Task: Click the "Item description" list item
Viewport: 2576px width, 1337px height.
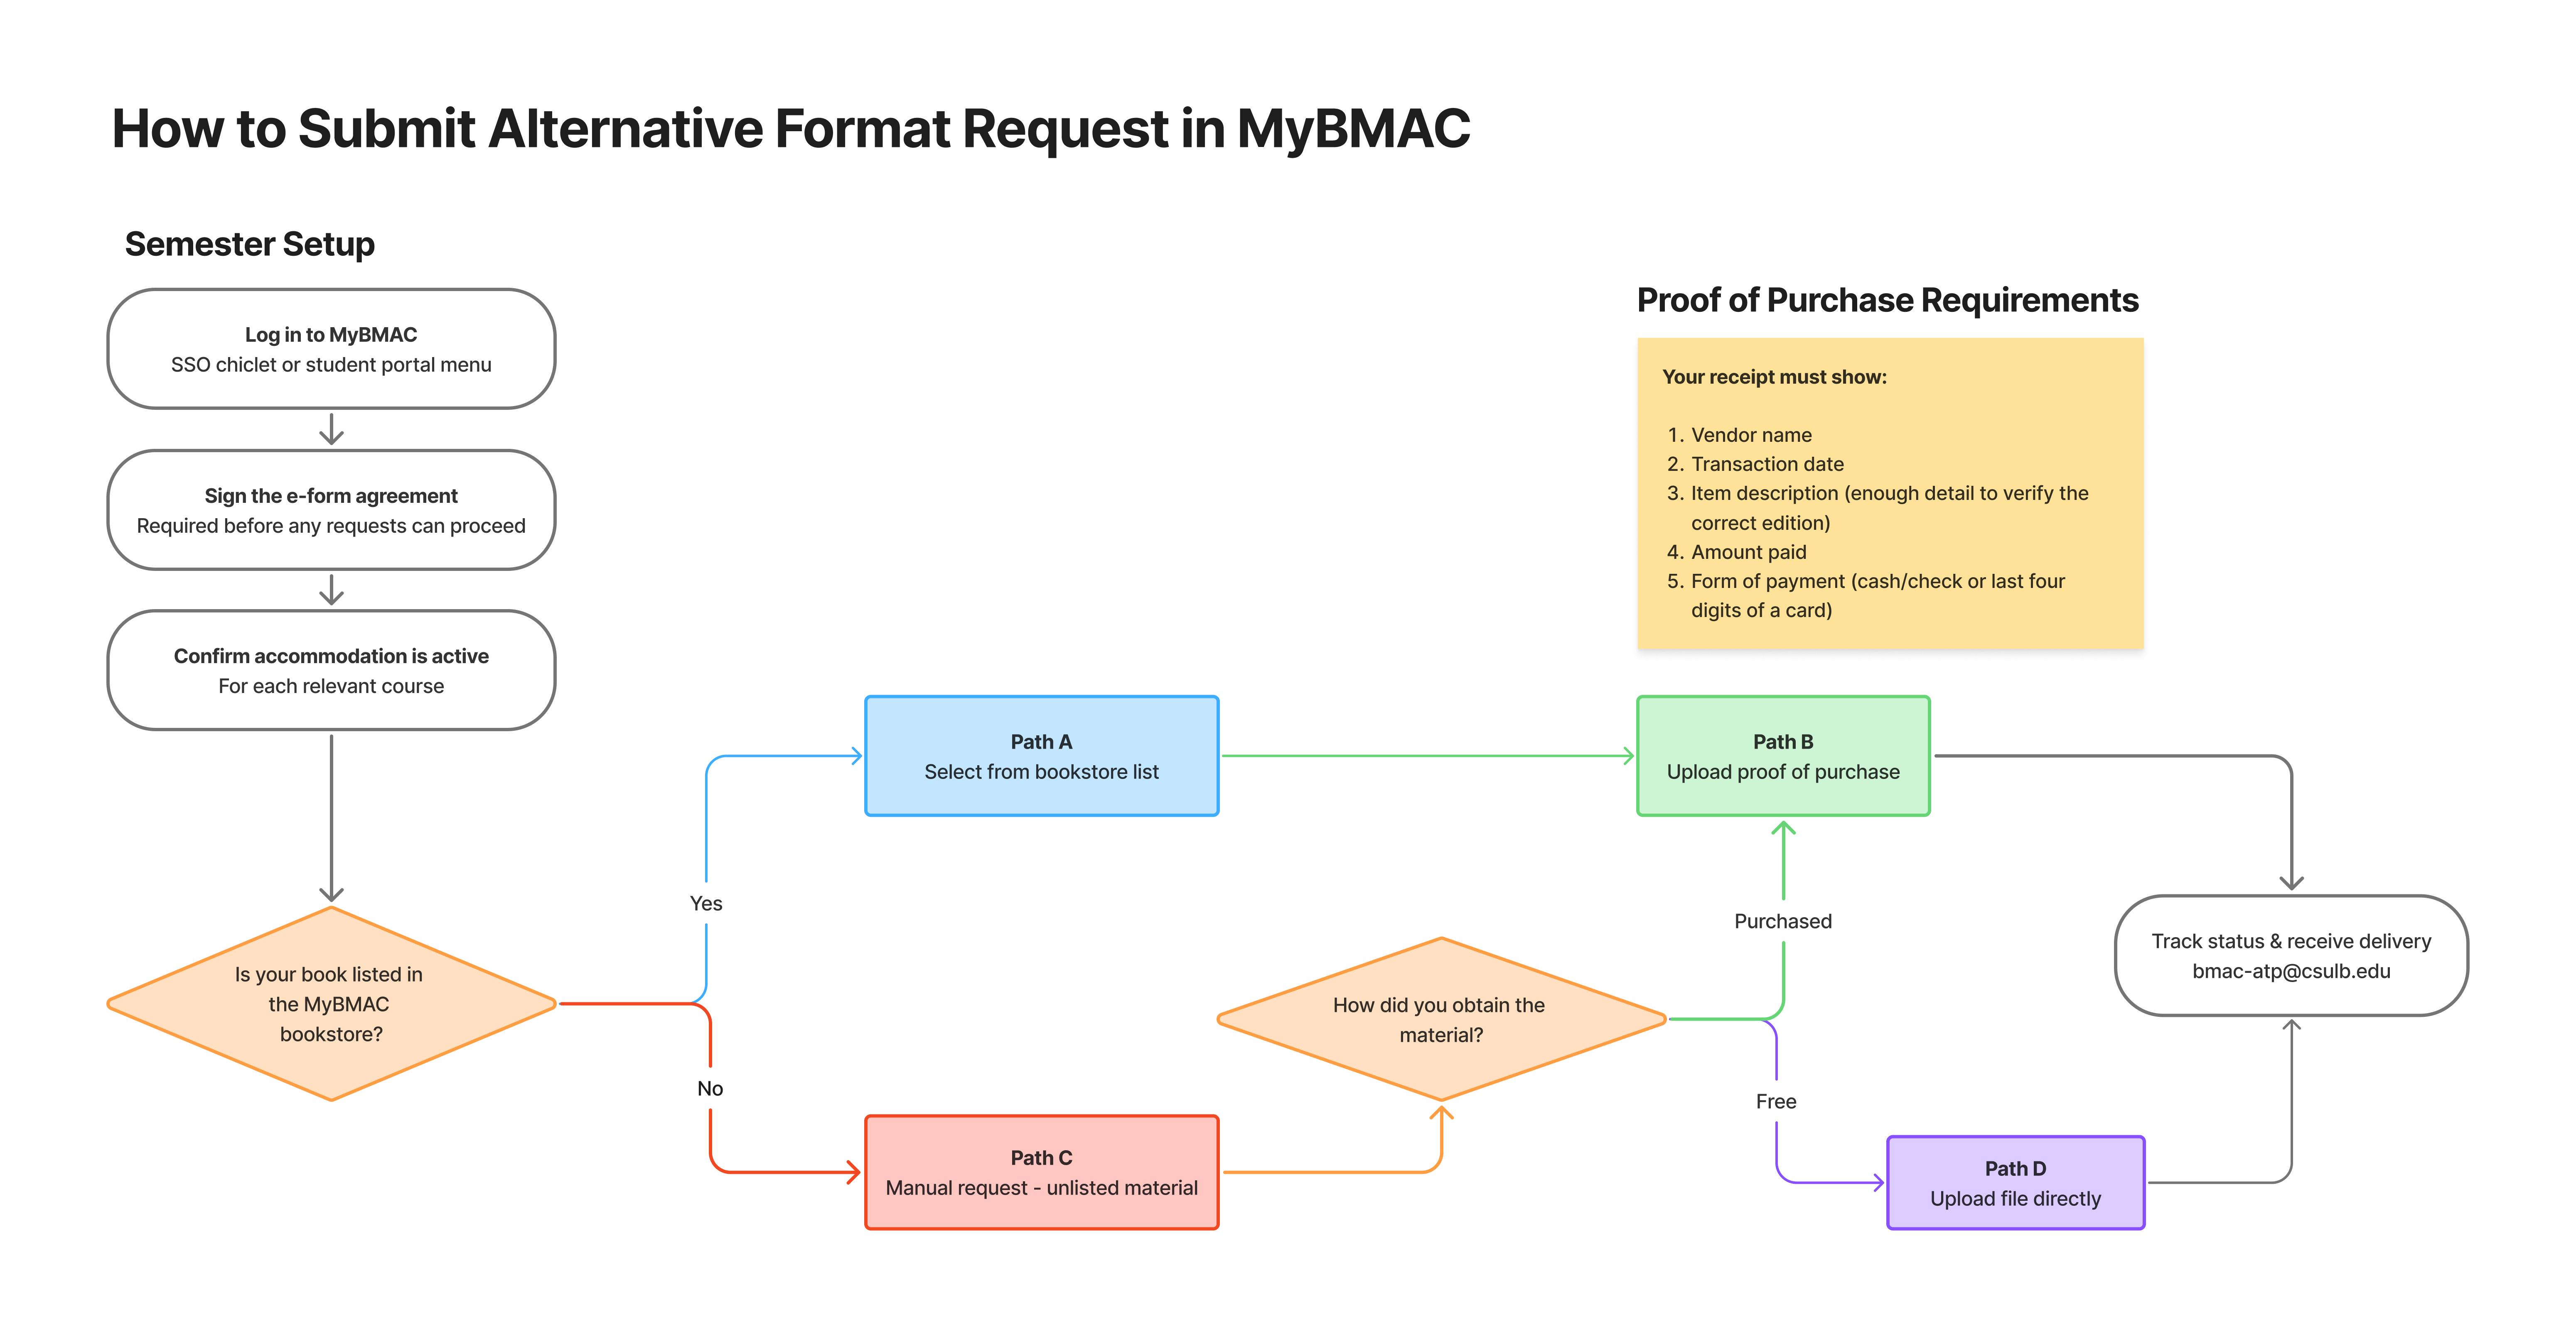Action: pos(1878,508)
